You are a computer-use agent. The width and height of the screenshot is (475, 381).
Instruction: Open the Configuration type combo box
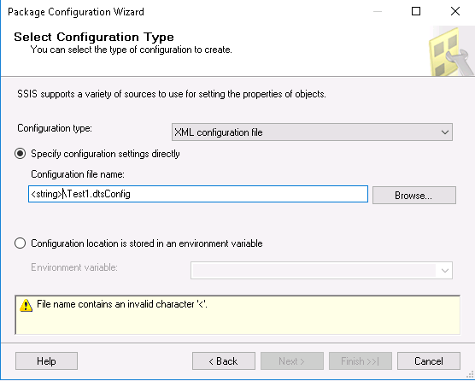[x=312, y=132]
